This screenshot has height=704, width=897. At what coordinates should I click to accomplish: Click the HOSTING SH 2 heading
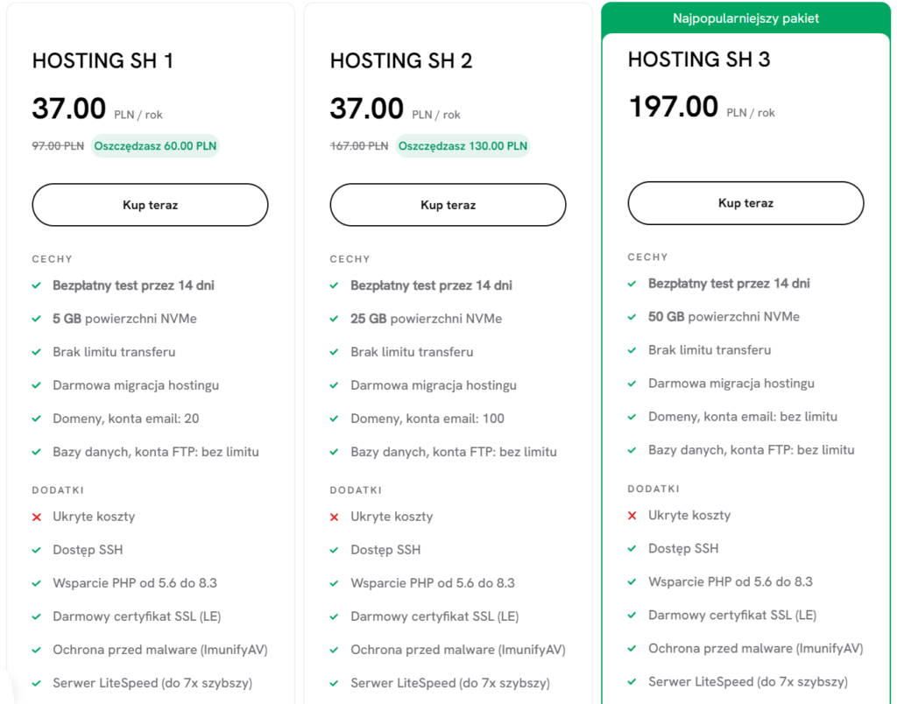401,60
